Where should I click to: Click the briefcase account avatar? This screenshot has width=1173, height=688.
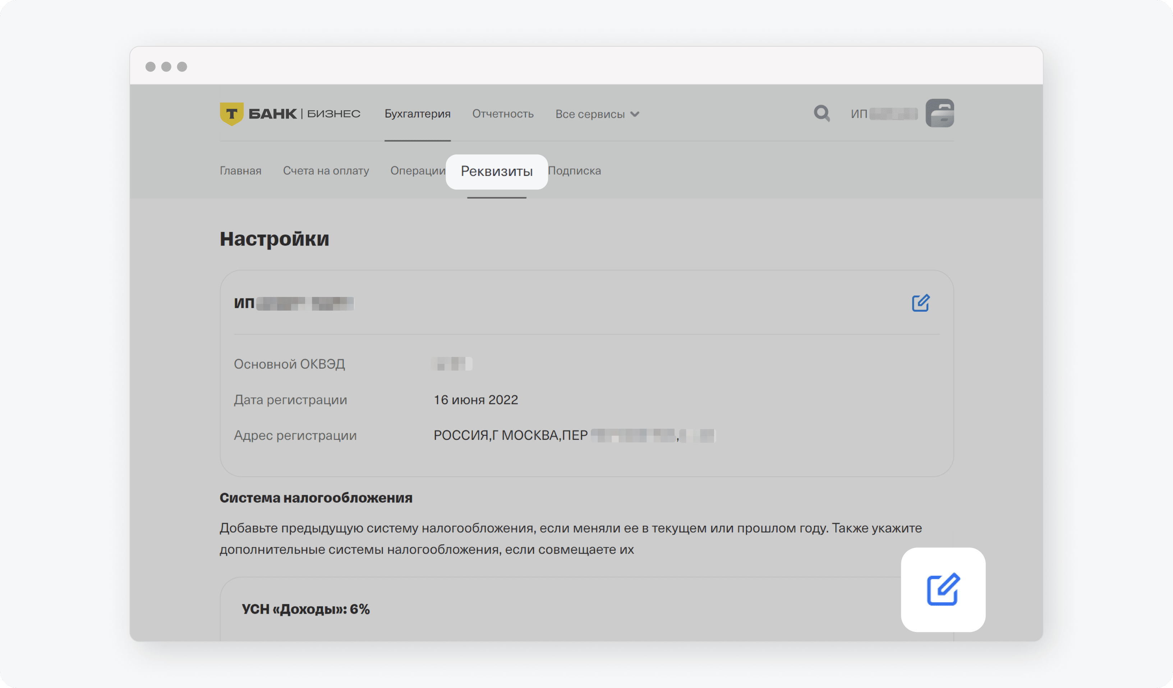point(939,113)
